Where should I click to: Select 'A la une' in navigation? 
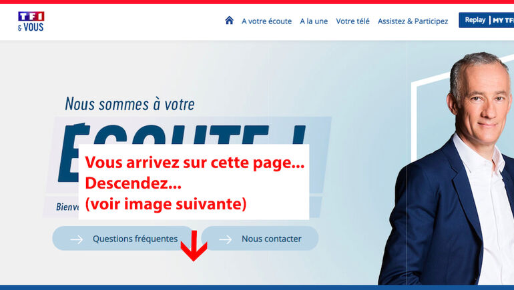pos(314,21)
